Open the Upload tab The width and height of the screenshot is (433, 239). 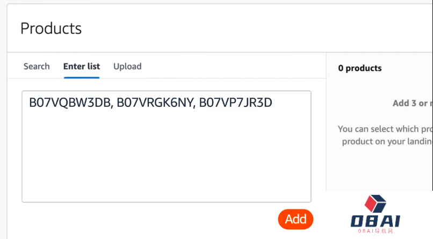[127, 67]
